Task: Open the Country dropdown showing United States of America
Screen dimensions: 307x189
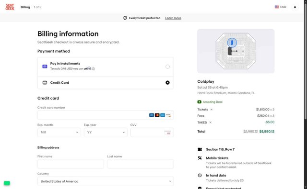Action: pyautogui.click(x=106, y=181)
